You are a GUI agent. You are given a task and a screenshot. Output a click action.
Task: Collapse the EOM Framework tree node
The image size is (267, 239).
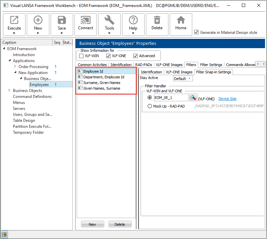(4, 48)
